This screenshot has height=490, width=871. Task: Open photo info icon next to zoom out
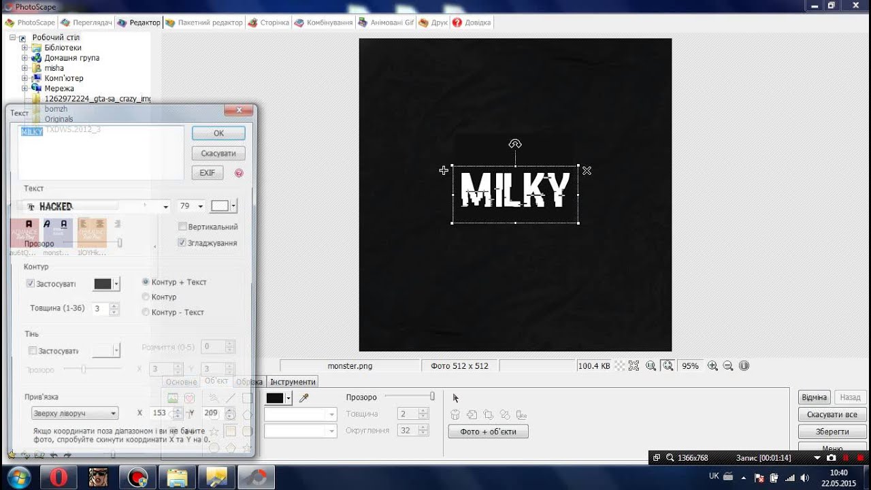pos(744,365)
